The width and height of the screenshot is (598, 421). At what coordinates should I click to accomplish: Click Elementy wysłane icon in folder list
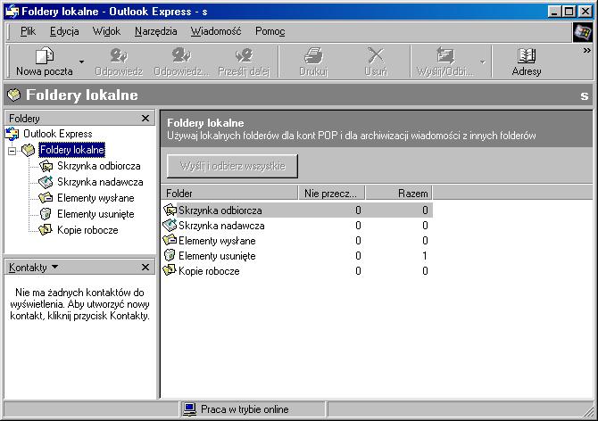pyautogui.click(x=170, y=241)
